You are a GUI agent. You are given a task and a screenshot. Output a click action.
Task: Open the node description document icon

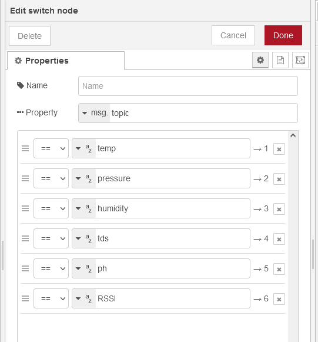point(280,60)
